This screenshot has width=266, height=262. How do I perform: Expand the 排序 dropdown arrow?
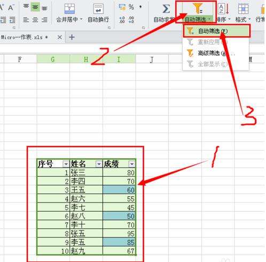click(230, 19)
